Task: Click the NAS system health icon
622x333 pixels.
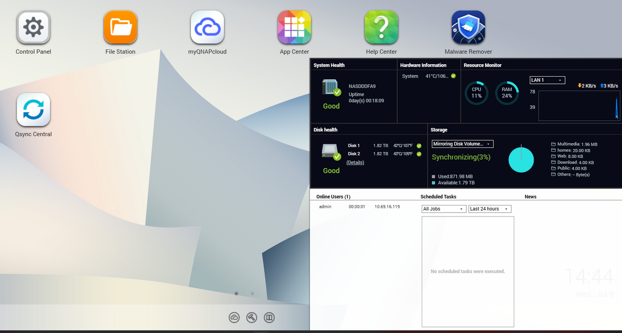Action: [331, 88]
